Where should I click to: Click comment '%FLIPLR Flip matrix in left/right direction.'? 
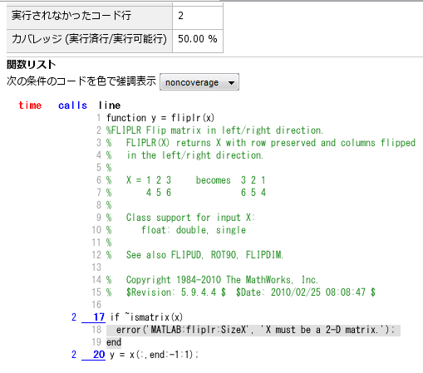click(x=214, y=130)
